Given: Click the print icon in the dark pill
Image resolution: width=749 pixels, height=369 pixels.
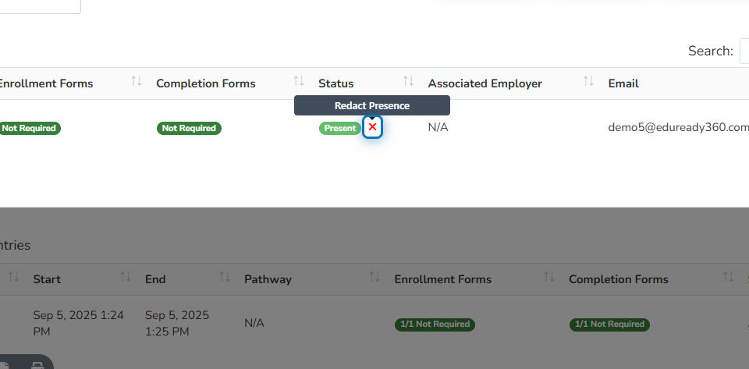Looking at the screenshot, I should 37,366.
